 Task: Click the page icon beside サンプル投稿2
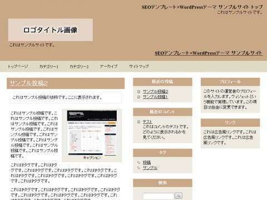(139, 92)
